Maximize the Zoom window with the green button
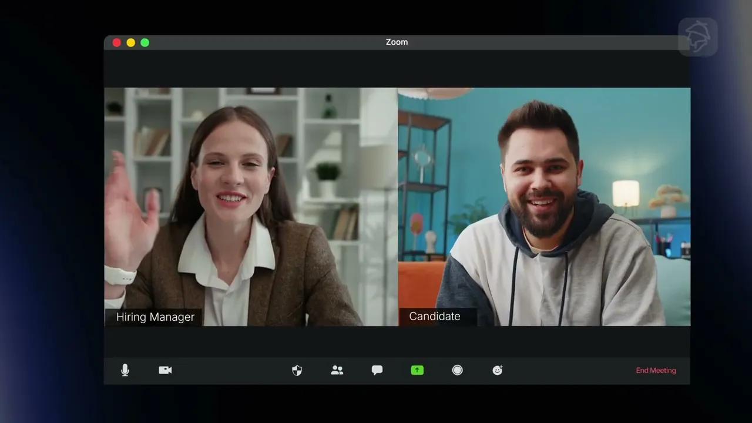 coord(145,42)
